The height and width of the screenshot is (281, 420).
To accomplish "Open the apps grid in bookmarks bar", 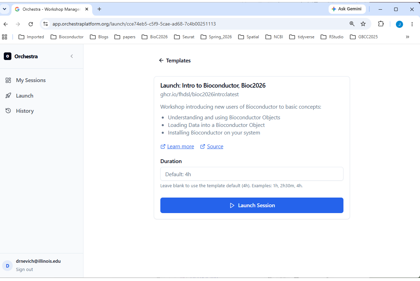I will [5, 37].
